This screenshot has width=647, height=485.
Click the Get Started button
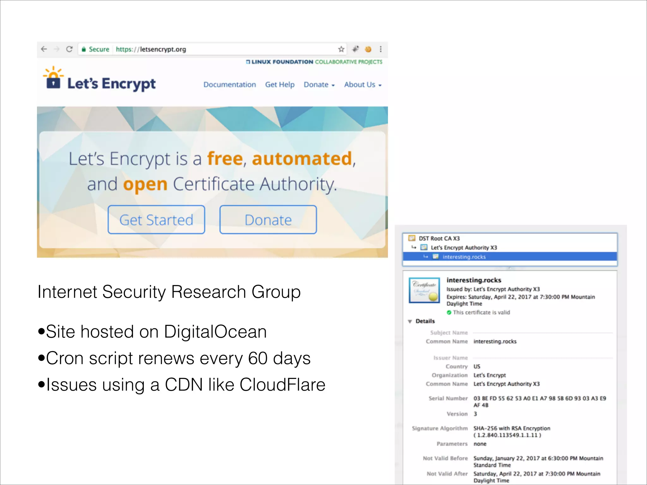click(x=156, y=220)
